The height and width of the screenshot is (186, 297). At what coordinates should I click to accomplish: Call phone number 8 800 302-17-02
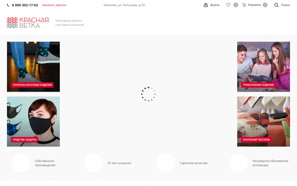tap(25, 5)
